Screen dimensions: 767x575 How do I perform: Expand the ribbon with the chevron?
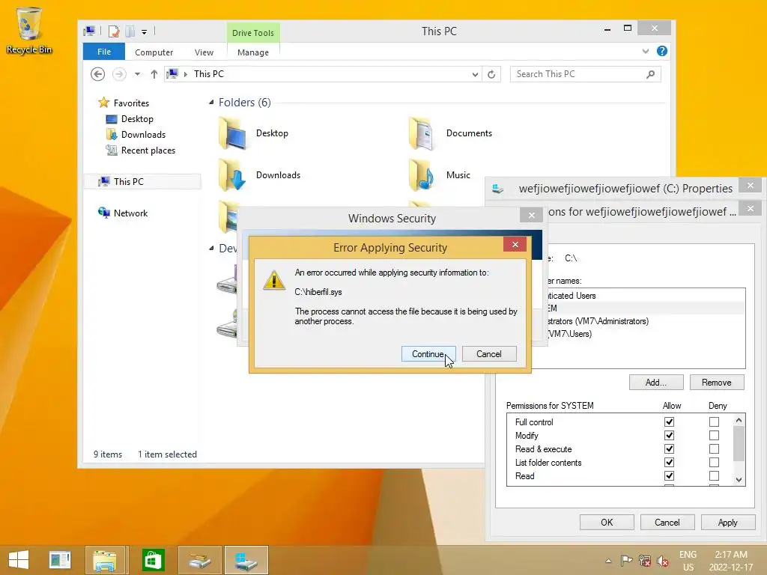[x=646, y=51]
